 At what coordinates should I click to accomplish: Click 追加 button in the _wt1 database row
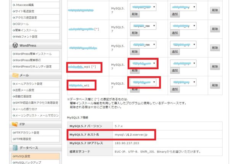click(175, 89)
